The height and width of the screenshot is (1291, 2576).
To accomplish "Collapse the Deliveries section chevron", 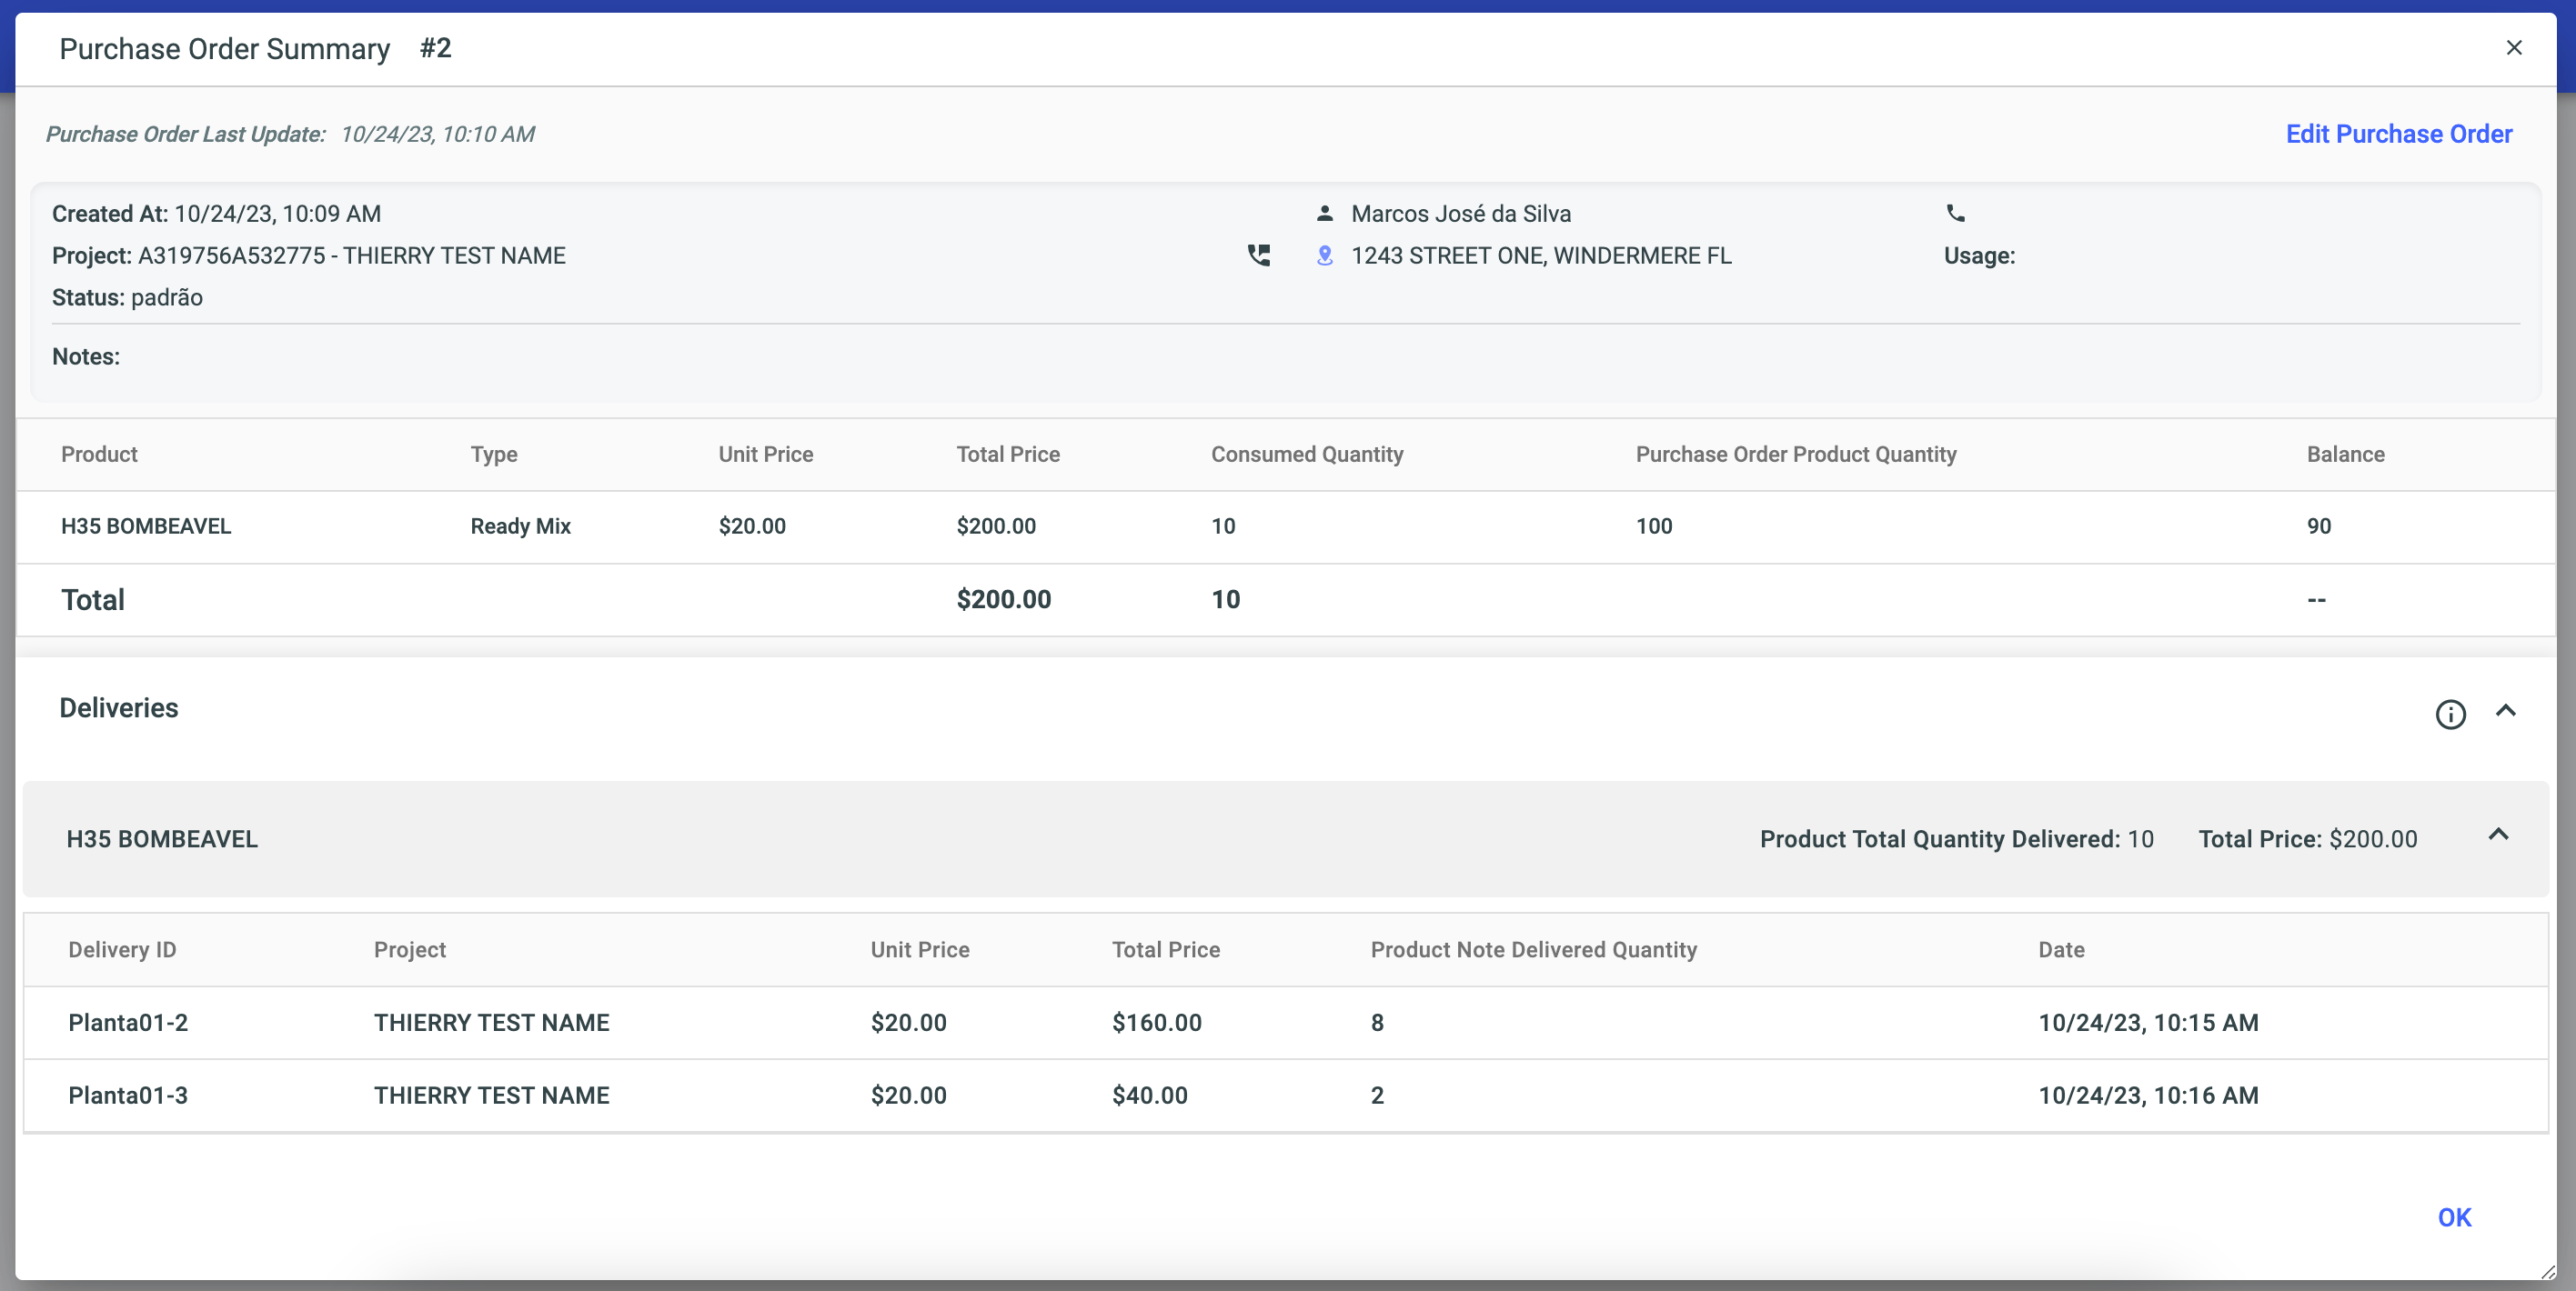I will click(x=2505, y=710).
